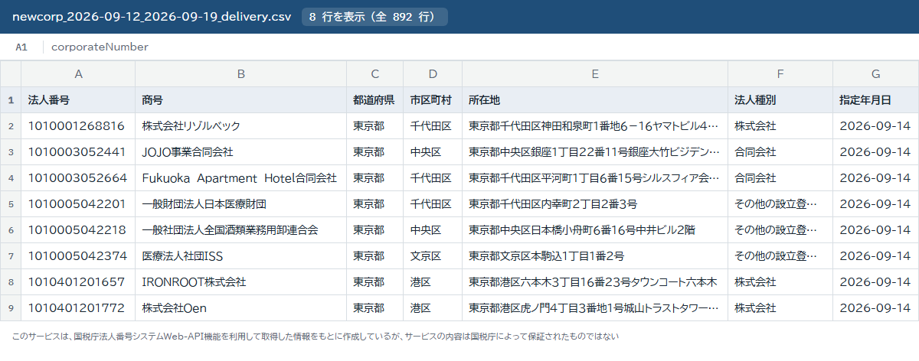Select cell 1010003052664
The width and height of the screenshot is (919, 361).
point(78,178)
